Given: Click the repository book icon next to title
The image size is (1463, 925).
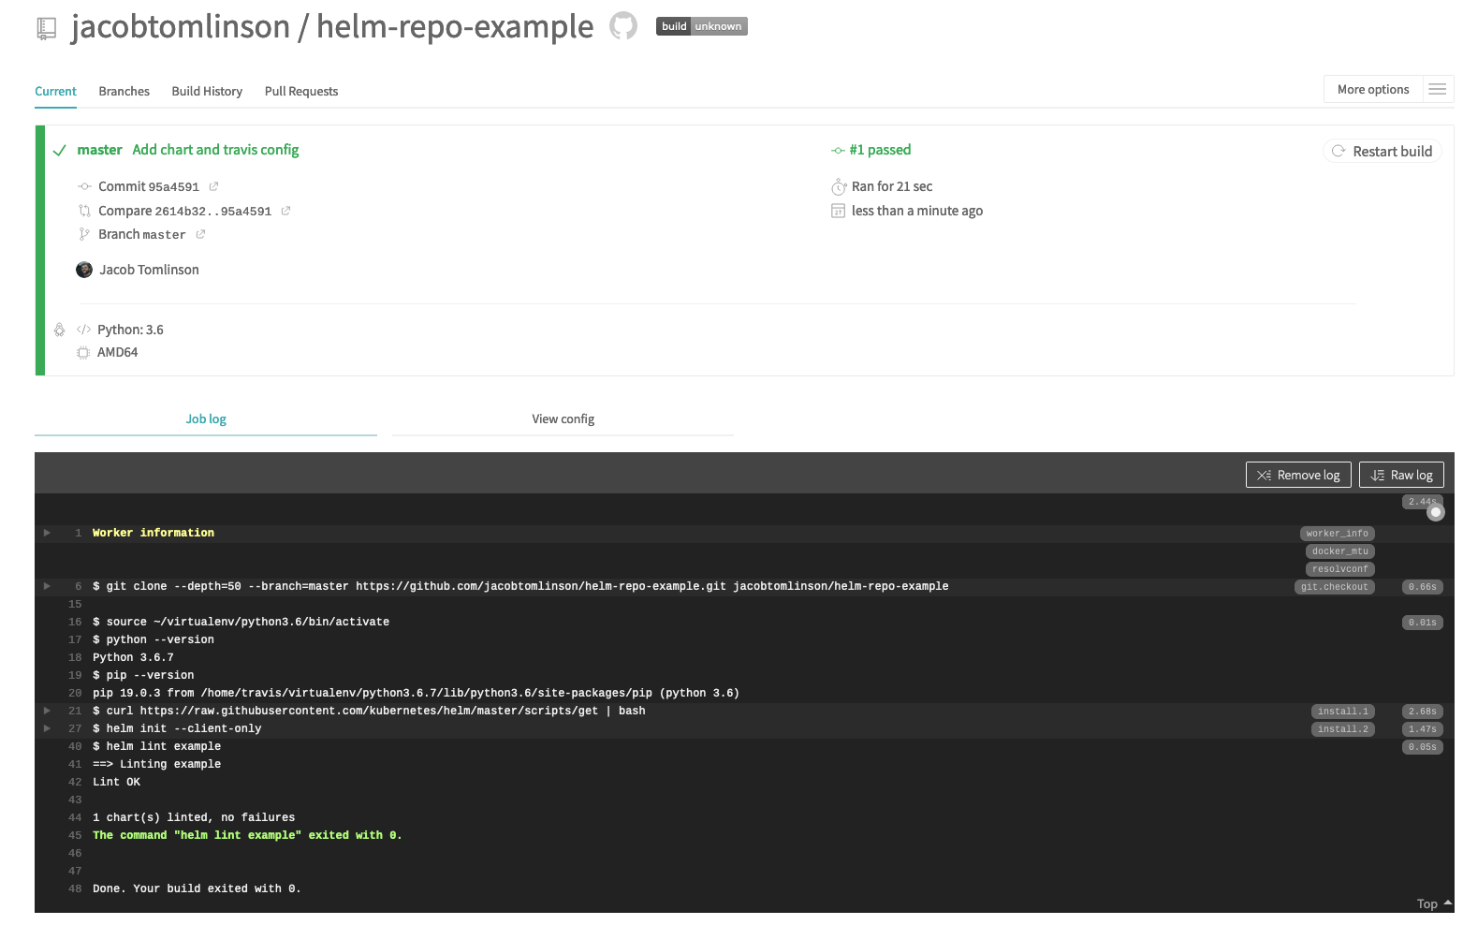Looking at the screenshot, I should tap(47, 28).
